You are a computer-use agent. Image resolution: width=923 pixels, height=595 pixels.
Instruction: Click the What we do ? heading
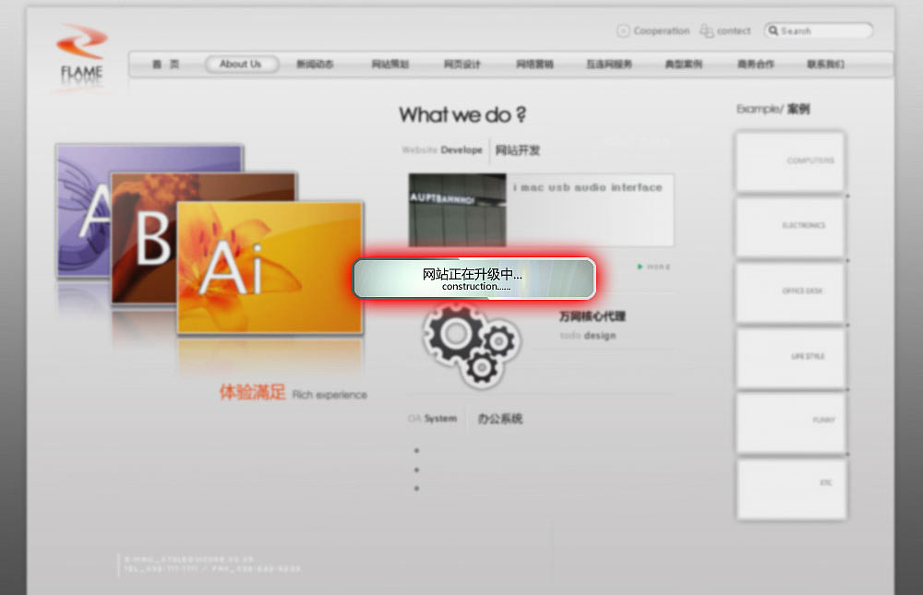[462, 114]
